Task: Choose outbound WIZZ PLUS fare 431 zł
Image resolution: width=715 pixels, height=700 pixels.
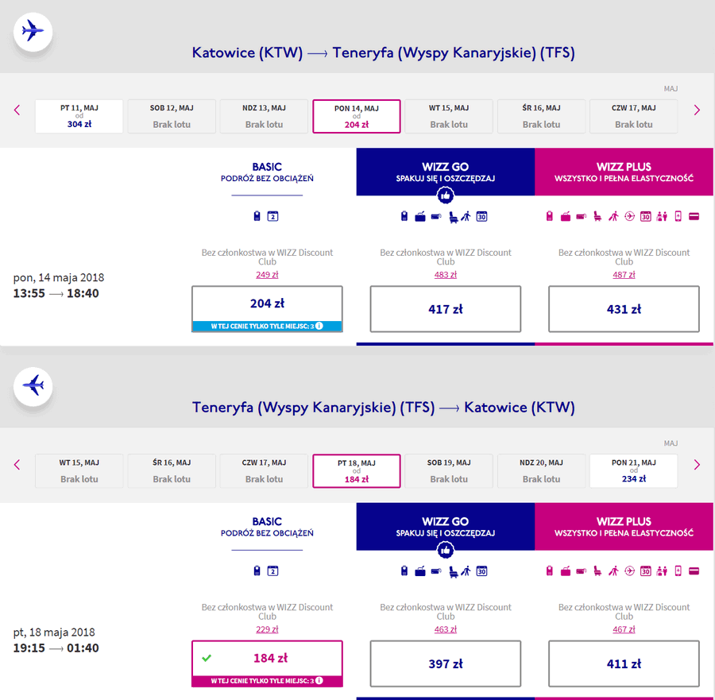Action: (x=624, y=309)
